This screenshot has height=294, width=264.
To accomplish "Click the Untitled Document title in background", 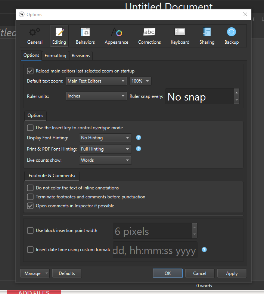I will coord(169,6).
